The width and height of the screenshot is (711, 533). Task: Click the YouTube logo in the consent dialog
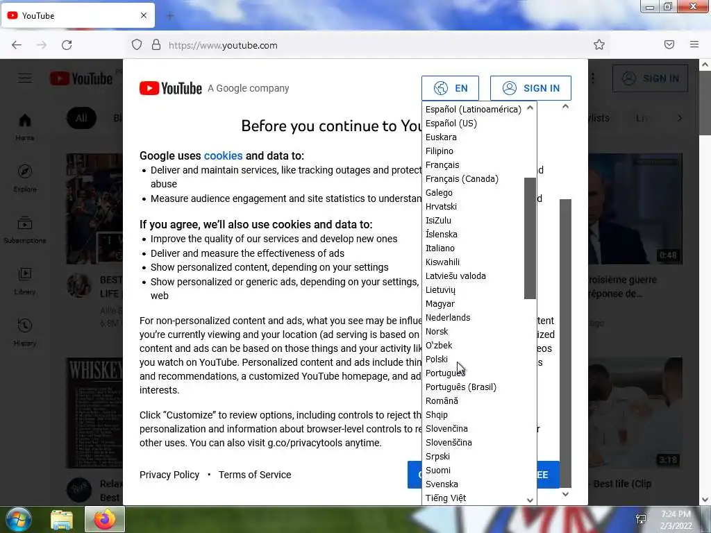click(x=171, y=88)
